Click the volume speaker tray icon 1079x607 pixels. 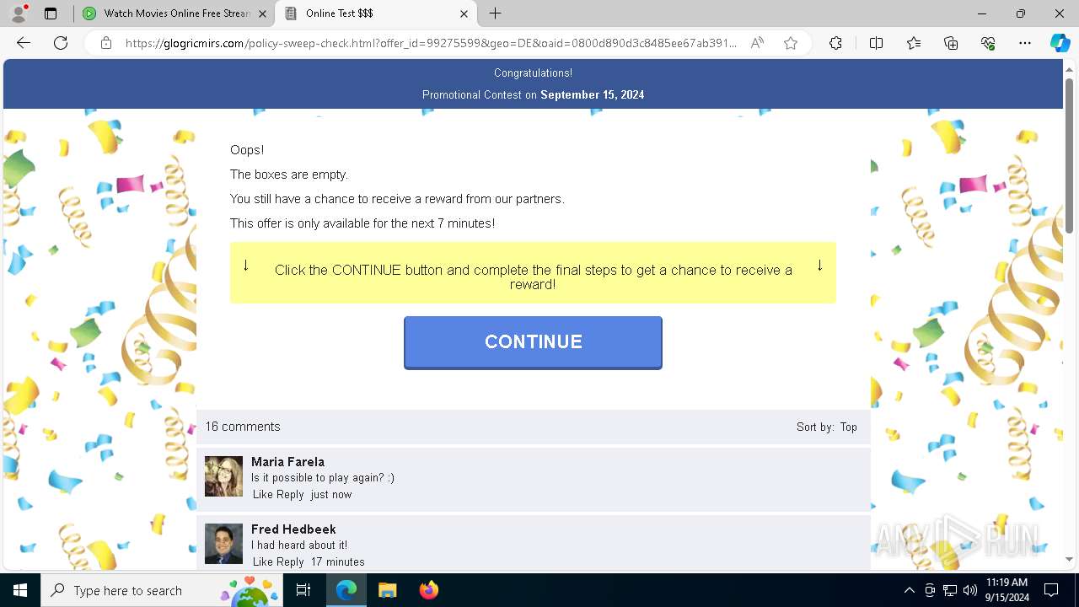tap(969, 590)
